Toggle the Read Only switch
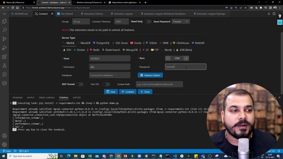This screenshot has width=283, height=159. pyautogui.click(x=148, y=22)
